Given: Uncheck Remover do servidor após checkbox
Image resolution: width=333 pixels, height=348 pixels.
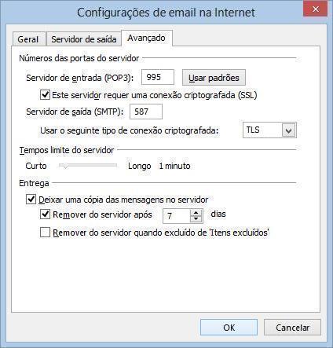Looking at the screenshot, I should [45, 214].
